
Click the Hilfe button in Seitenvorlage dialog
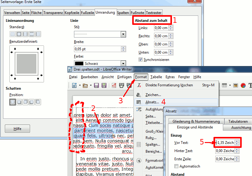[17, 129]
